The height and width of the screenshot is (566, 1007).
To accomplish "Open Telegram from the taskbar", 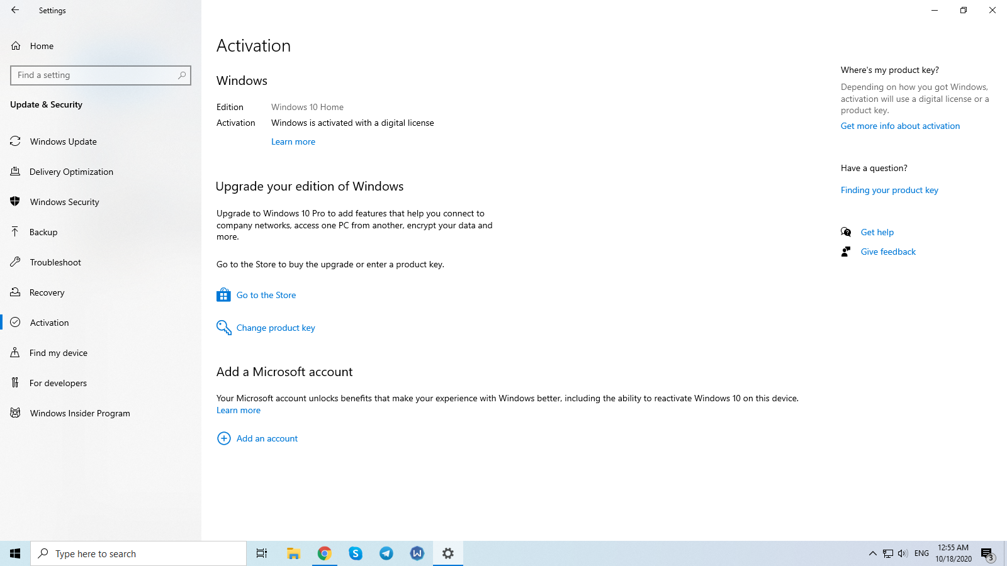I will [x=386, y=553].
